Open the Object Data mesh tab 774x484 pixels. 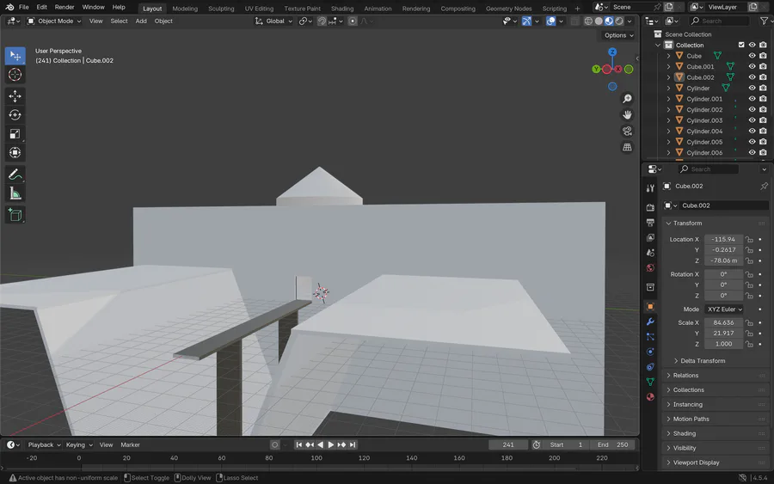[650, 382]
